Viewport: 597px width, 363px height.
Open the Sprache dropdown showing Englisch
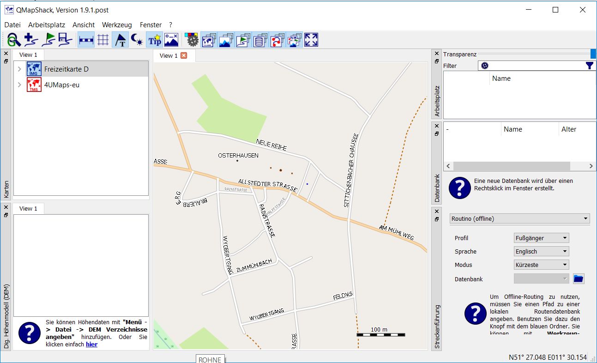point(542,251)
